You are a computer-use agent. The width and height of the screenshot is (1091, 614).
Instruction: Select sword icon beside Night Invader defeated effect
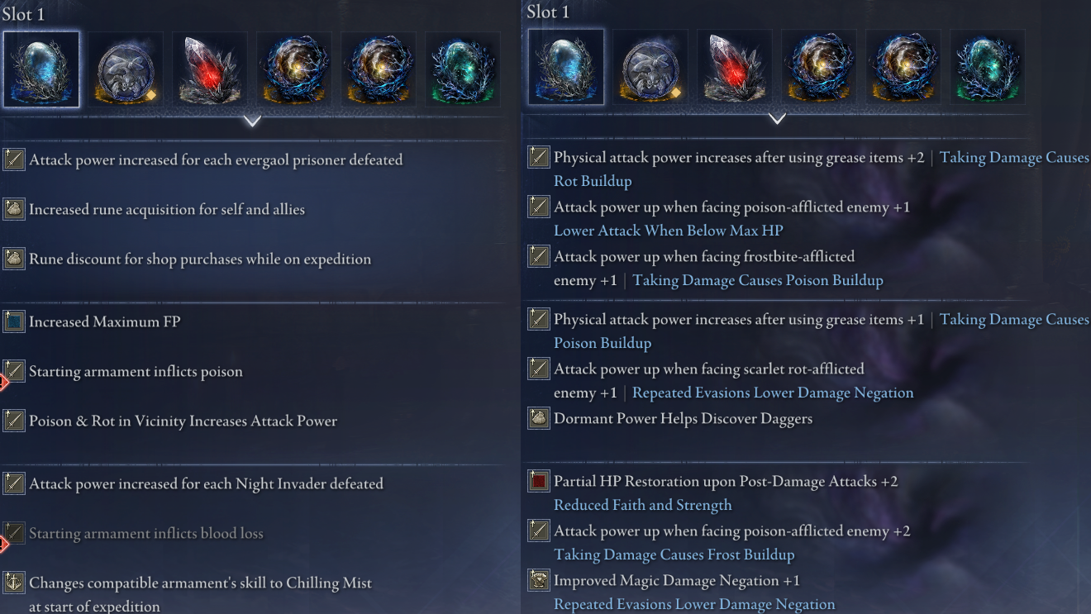pyautogui.click(x=13, y=483)
